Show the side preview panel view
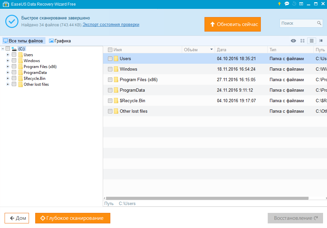Viewport: 327px width, 228px height. (x=321, y=41)
